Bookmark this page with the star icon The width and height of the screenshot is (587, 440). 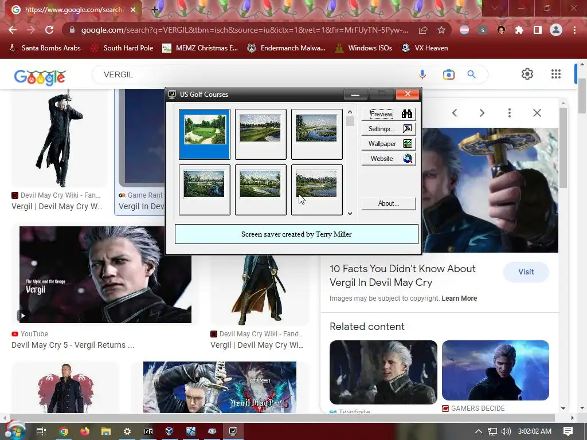441,30
